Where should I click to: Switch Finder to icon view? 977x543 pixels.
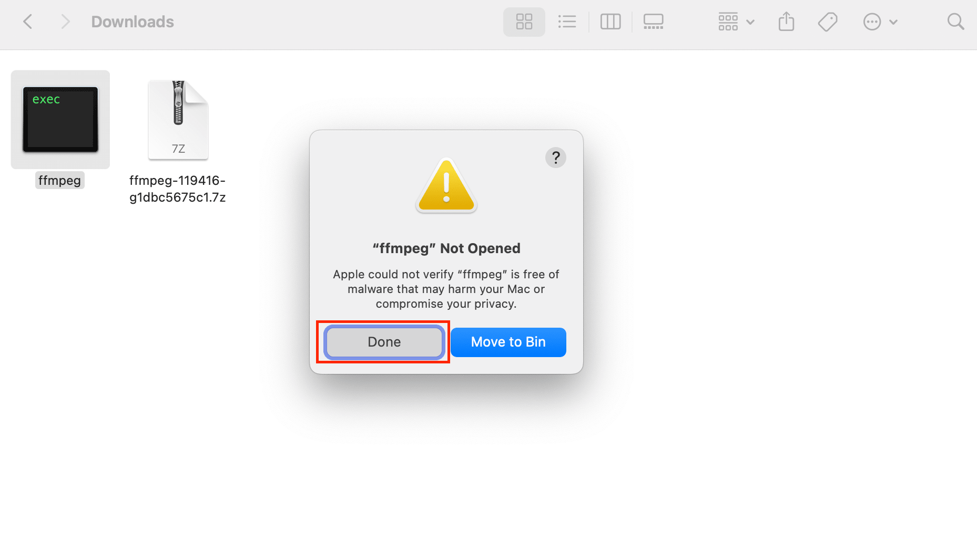[x=524, y=22]
